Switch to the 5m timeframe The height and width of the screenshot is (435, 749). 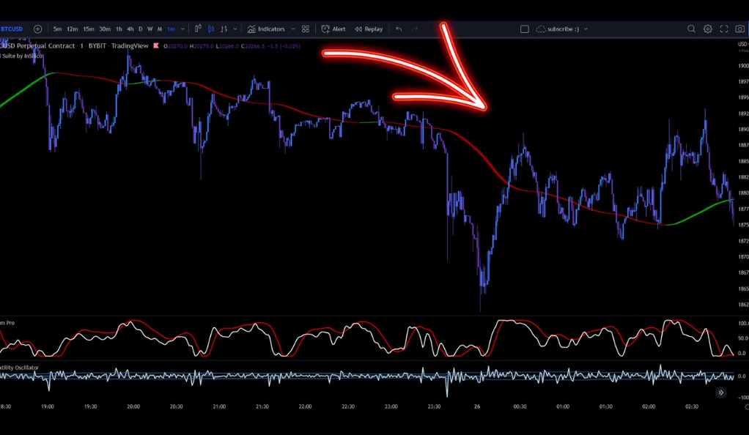click(x=57, y=29)
